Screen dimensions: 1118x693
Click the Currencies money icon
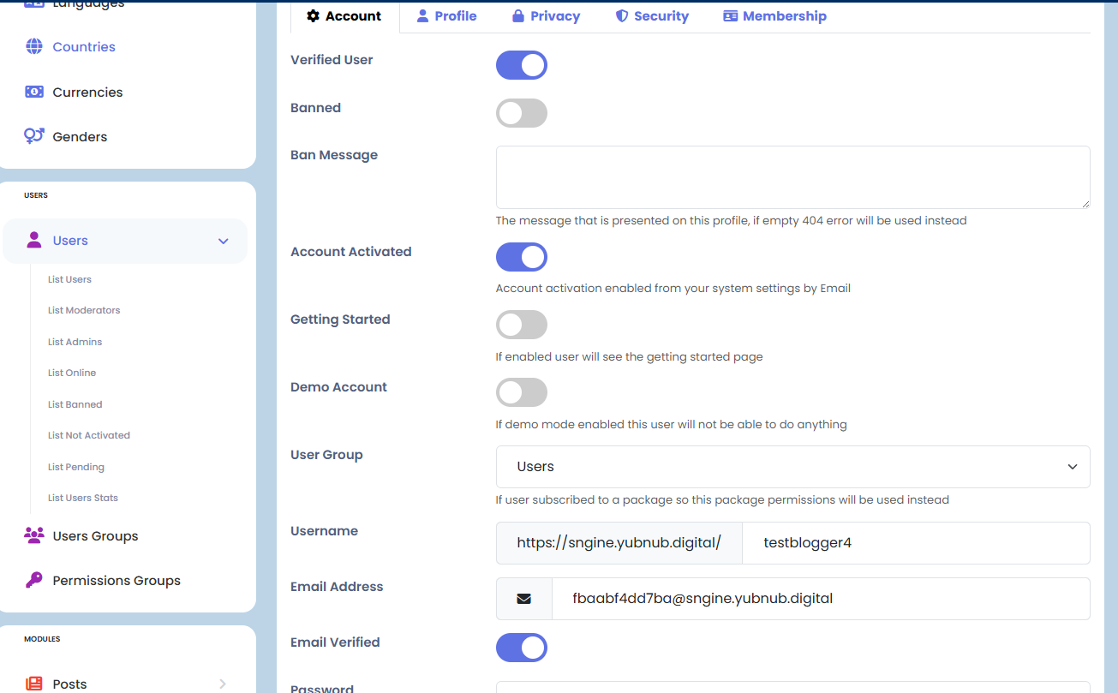click(x=34, y=92)
